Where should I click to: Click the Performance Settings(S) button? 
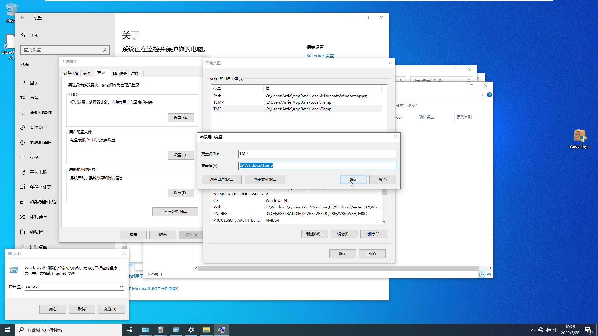pyautogui.click(x=181, y=118)
